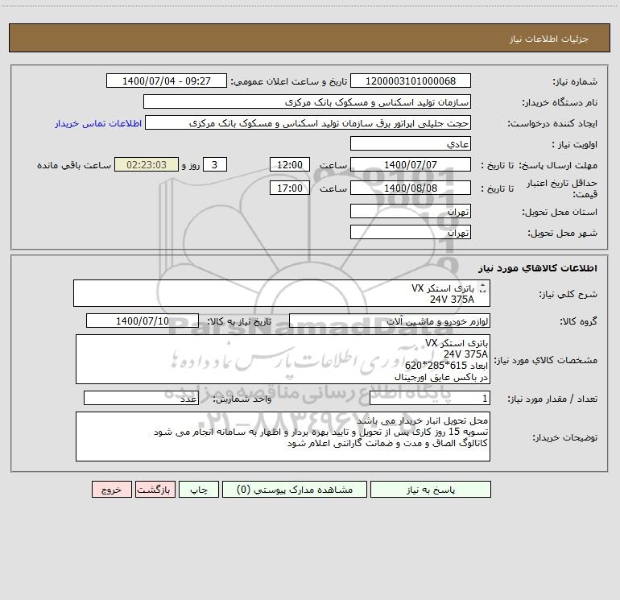This screenshot has height=600, width=620.
Task: Click label 'گروه کالا:'
Action: pos(578,321)
